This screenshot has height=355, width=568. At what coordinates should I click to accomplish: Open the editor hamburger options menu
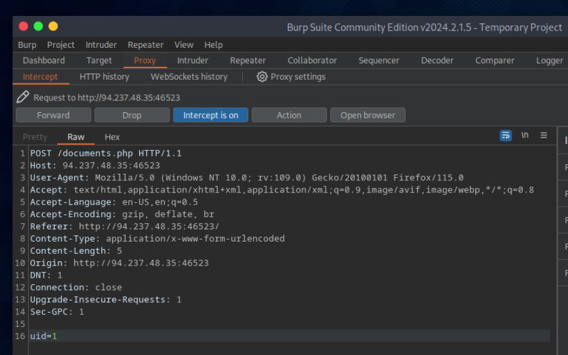543,136
